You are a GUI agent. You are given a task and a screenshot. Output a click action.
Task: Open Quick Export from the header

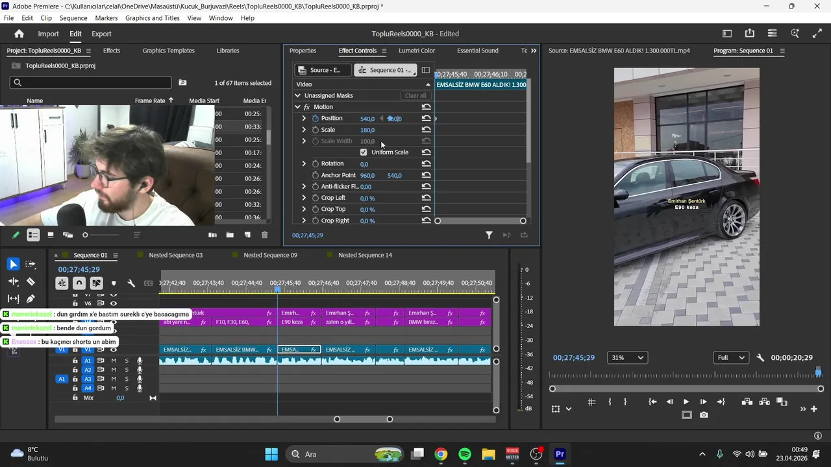click(x=750, y=34)
